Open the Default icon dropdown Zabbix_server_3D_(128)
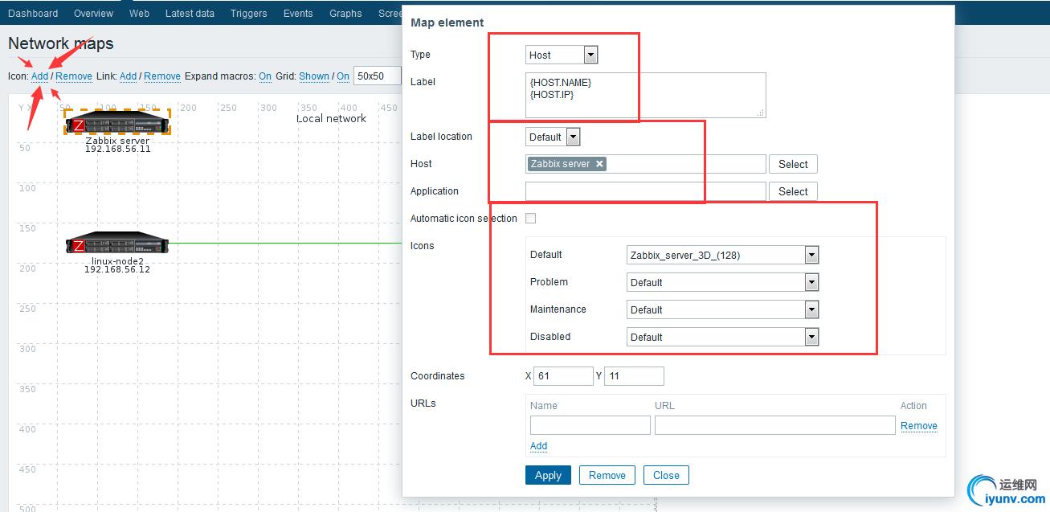1050x512 pixels. 722,256
